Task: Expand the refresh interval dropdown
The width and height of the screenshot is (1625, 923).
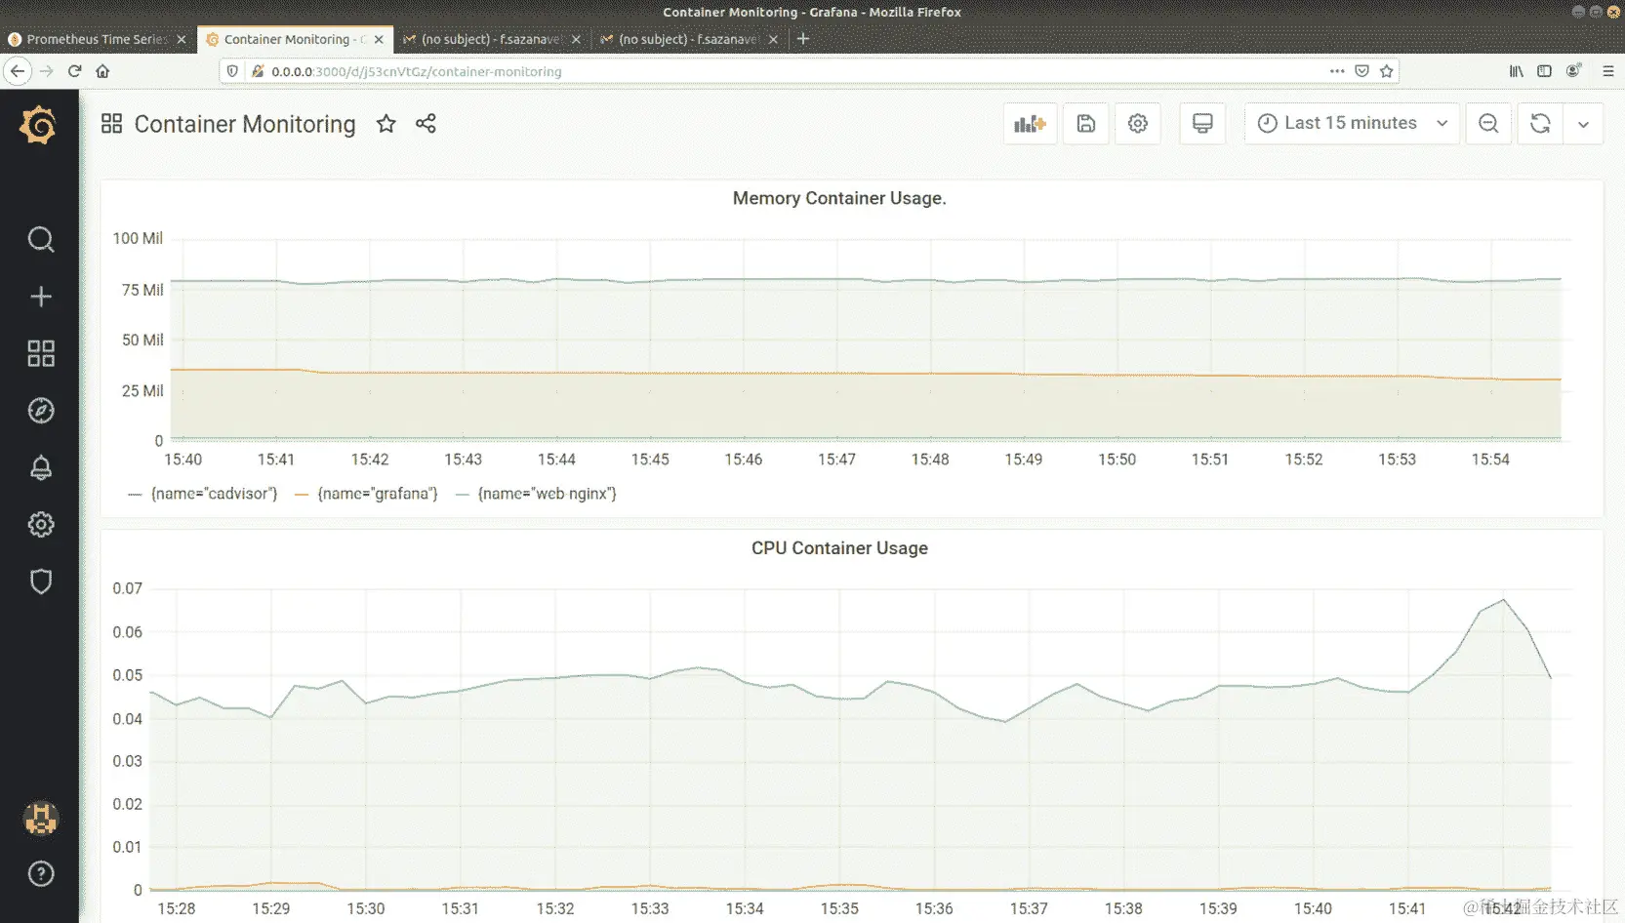Action: click(x=1583, y=124)
